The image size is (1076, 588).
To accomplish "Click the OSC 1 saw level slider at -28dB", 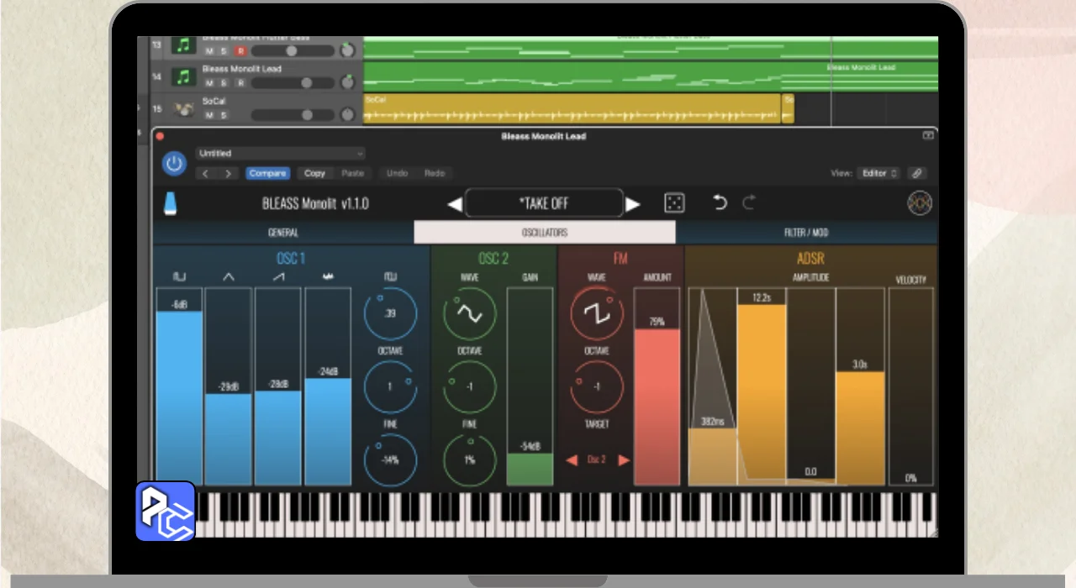I will 278,386.
